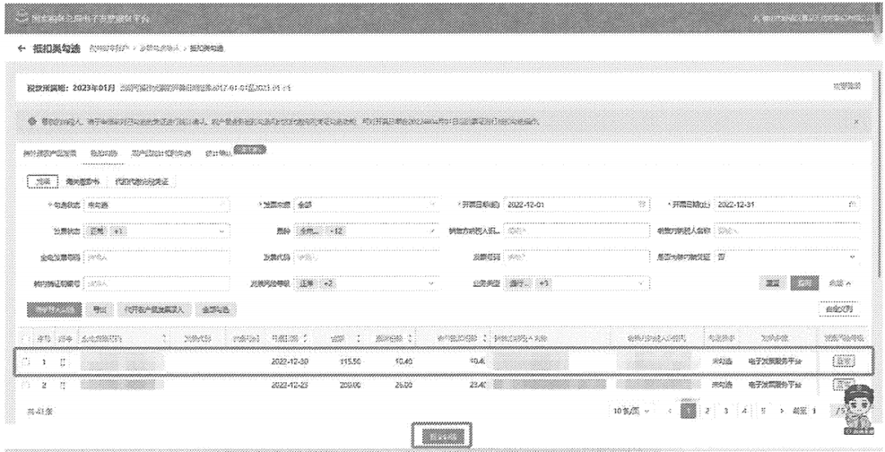Go back using the arrow beside 抵扣类勾选
Screen dimensions: 885x452
21,48
